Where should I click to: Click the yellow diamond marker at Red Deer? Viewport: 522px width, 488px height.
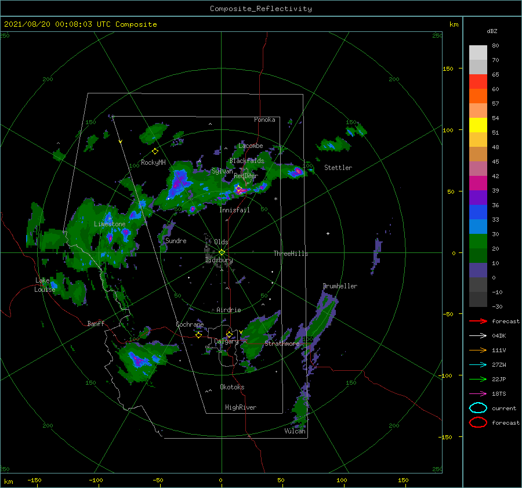tap(238, 189)
